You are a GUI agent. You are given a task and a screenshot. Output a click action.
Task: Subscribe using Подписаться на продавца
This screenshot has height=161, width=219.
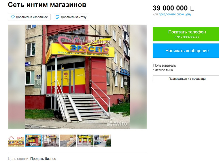click(186, 78)
